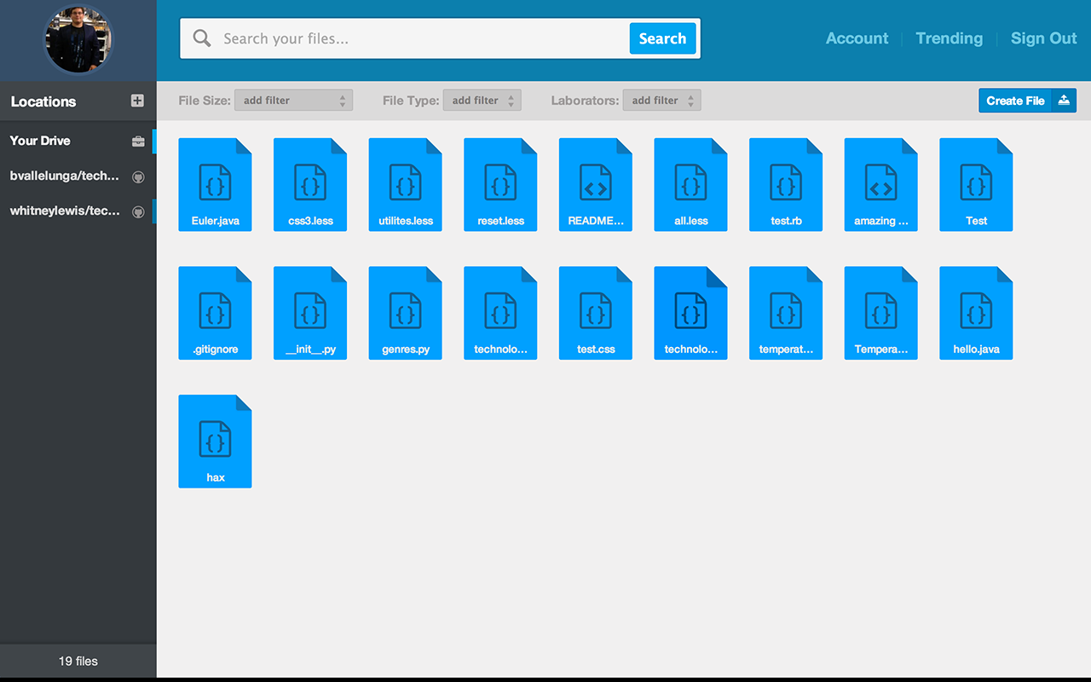The image size is (1091, 682).
Task: Open reset.less file
Action: pyautogui.click(x=500, y=184)
